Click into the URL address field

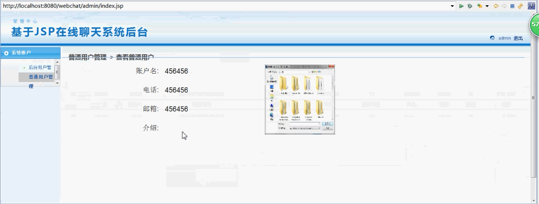pos(225,6)
